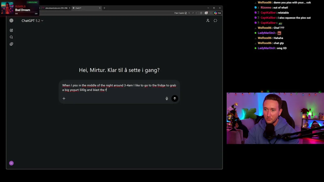Click chat message 'Chef ???'
The height and width of the screenshot is (182, 324).
279,28
